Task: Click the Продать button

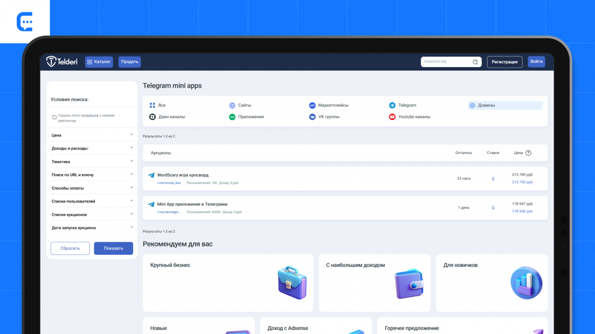Action: point(129,62)
